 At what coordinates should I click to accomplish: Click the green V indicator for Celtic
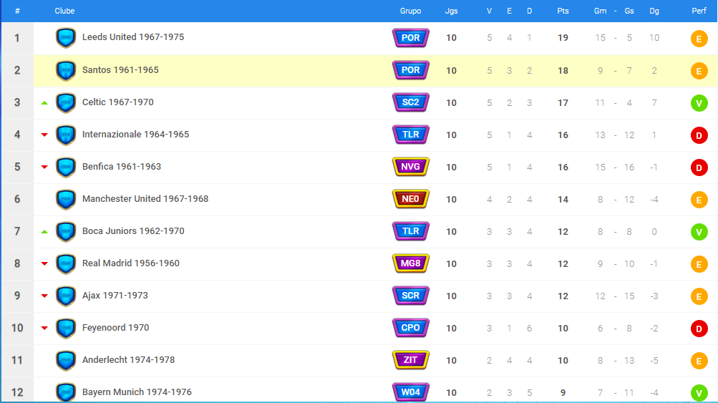pos(699,103)
